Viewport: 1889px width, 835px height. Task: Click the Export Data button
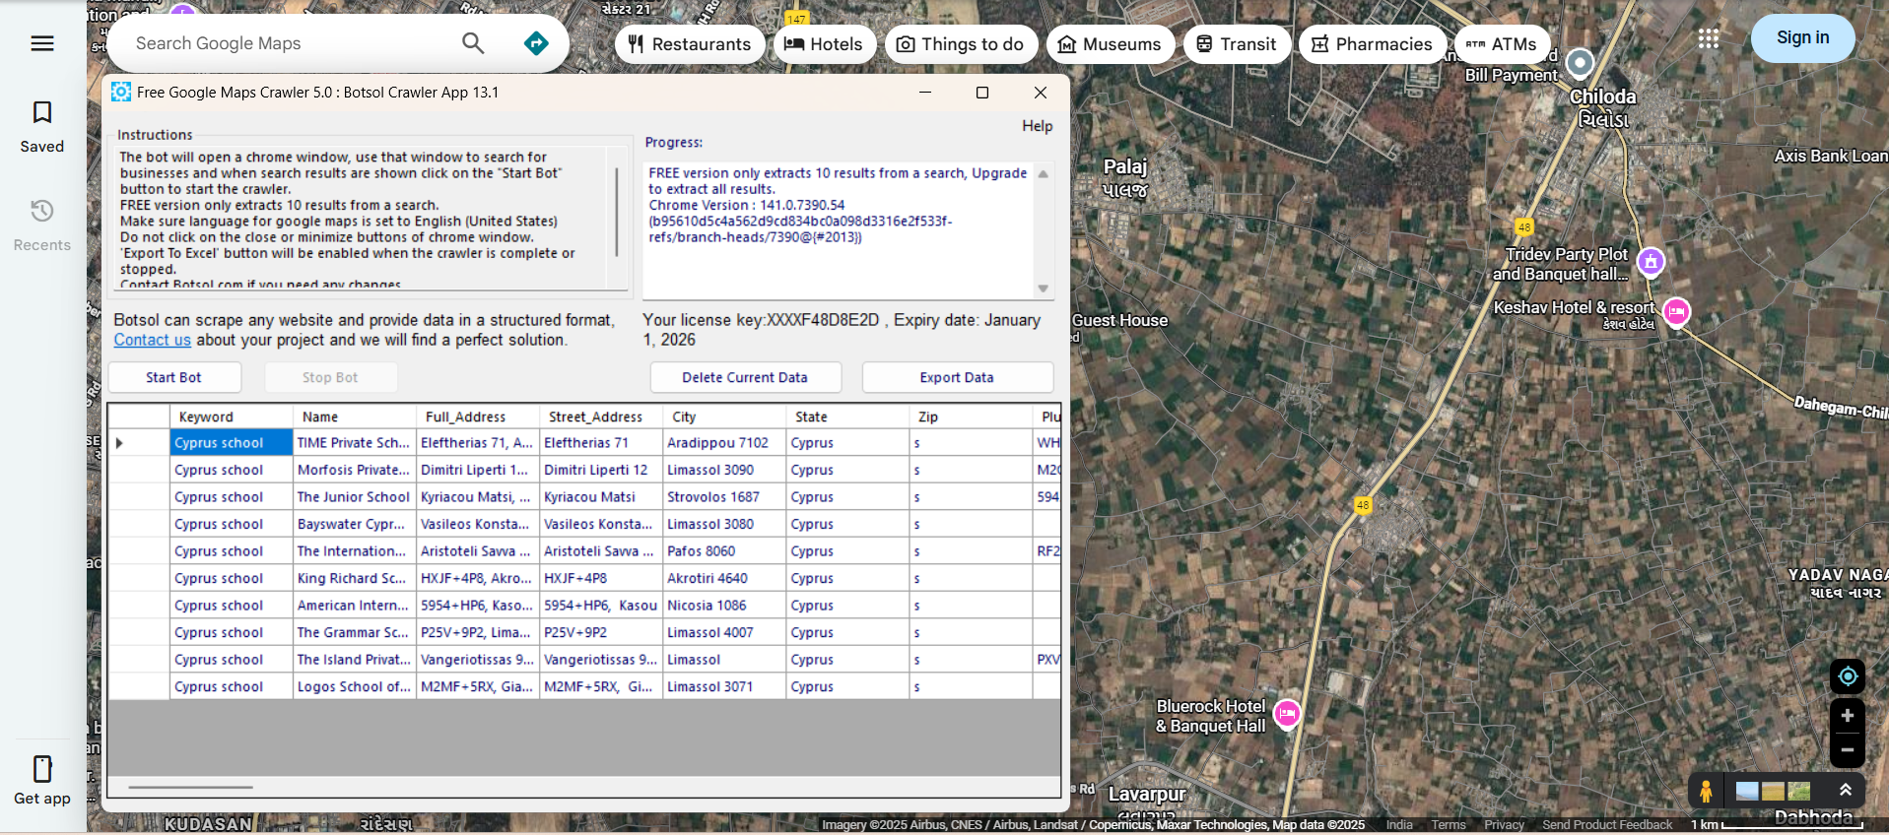[956, 377]
